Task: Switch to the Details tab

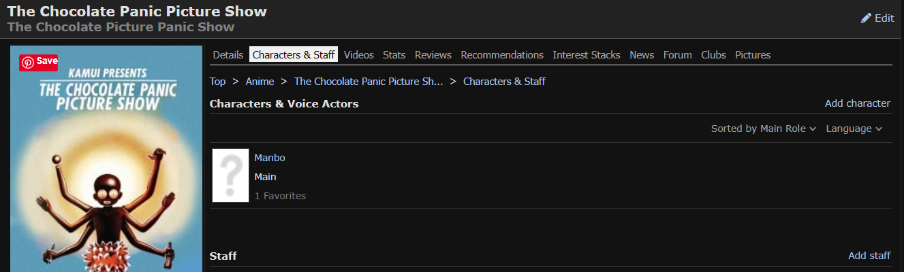Action: (228, 55)
